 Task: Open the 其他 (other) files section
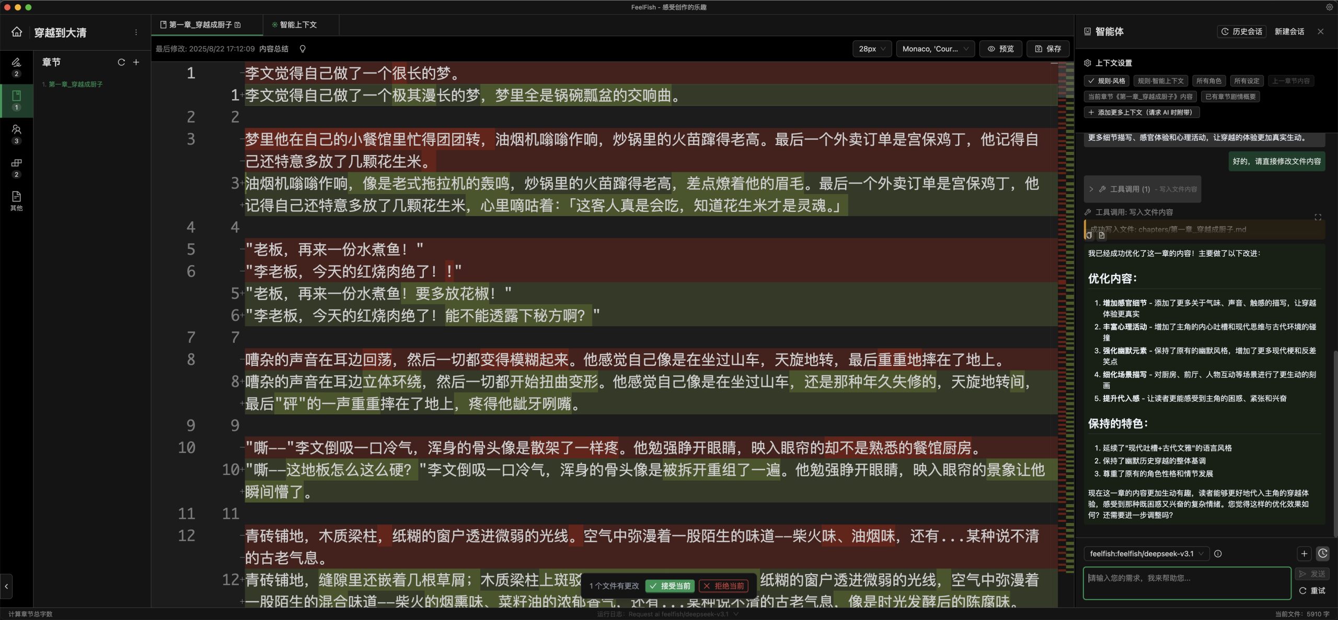[x=16, y=200]
